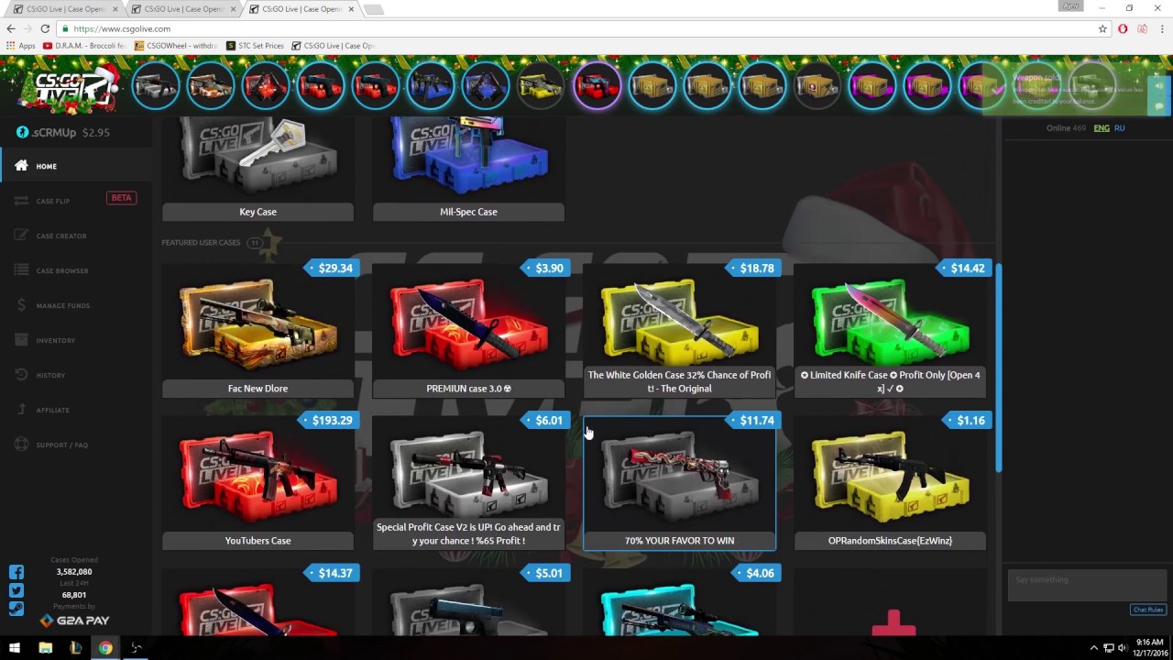Open the $5.01 pistol case
1173x660 pixels.
468,602
